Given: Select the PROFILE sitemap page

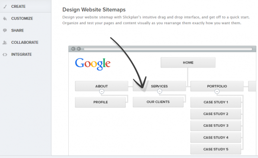Looking at the screenshot, I should (x=100, y=102).
